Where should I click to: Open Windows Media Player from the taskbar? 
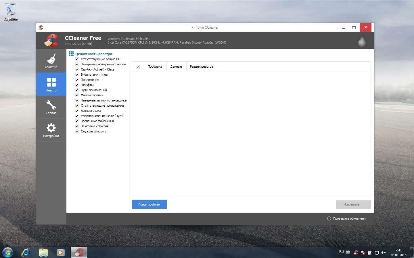click(61, 253)
